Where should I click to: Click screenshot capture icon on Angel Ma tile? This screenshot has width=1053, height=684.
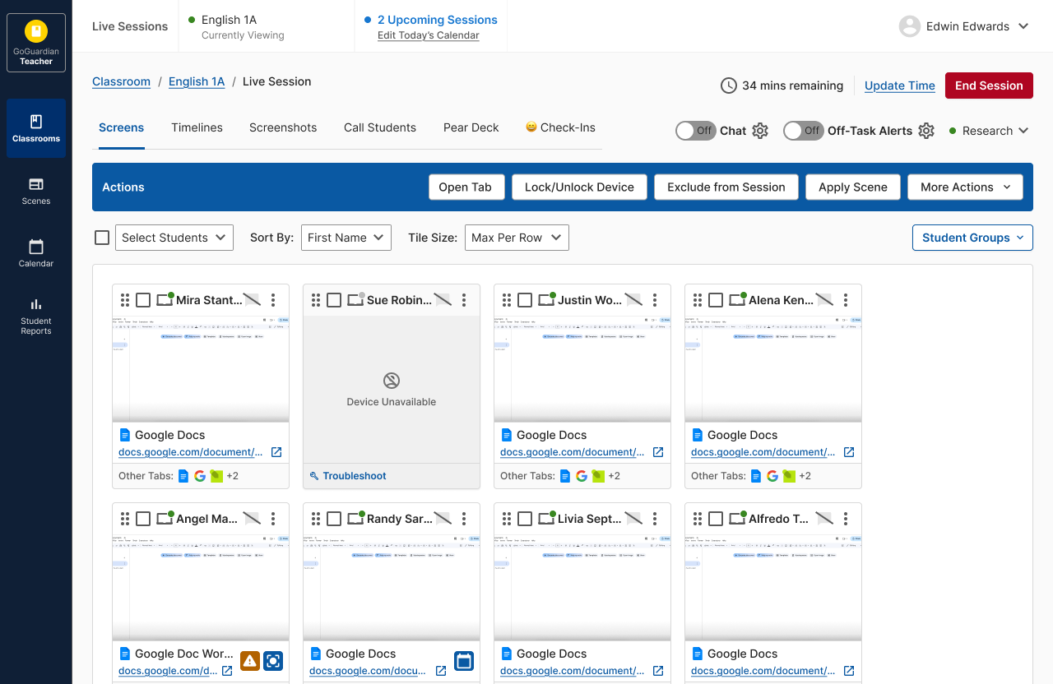[273, 661]
